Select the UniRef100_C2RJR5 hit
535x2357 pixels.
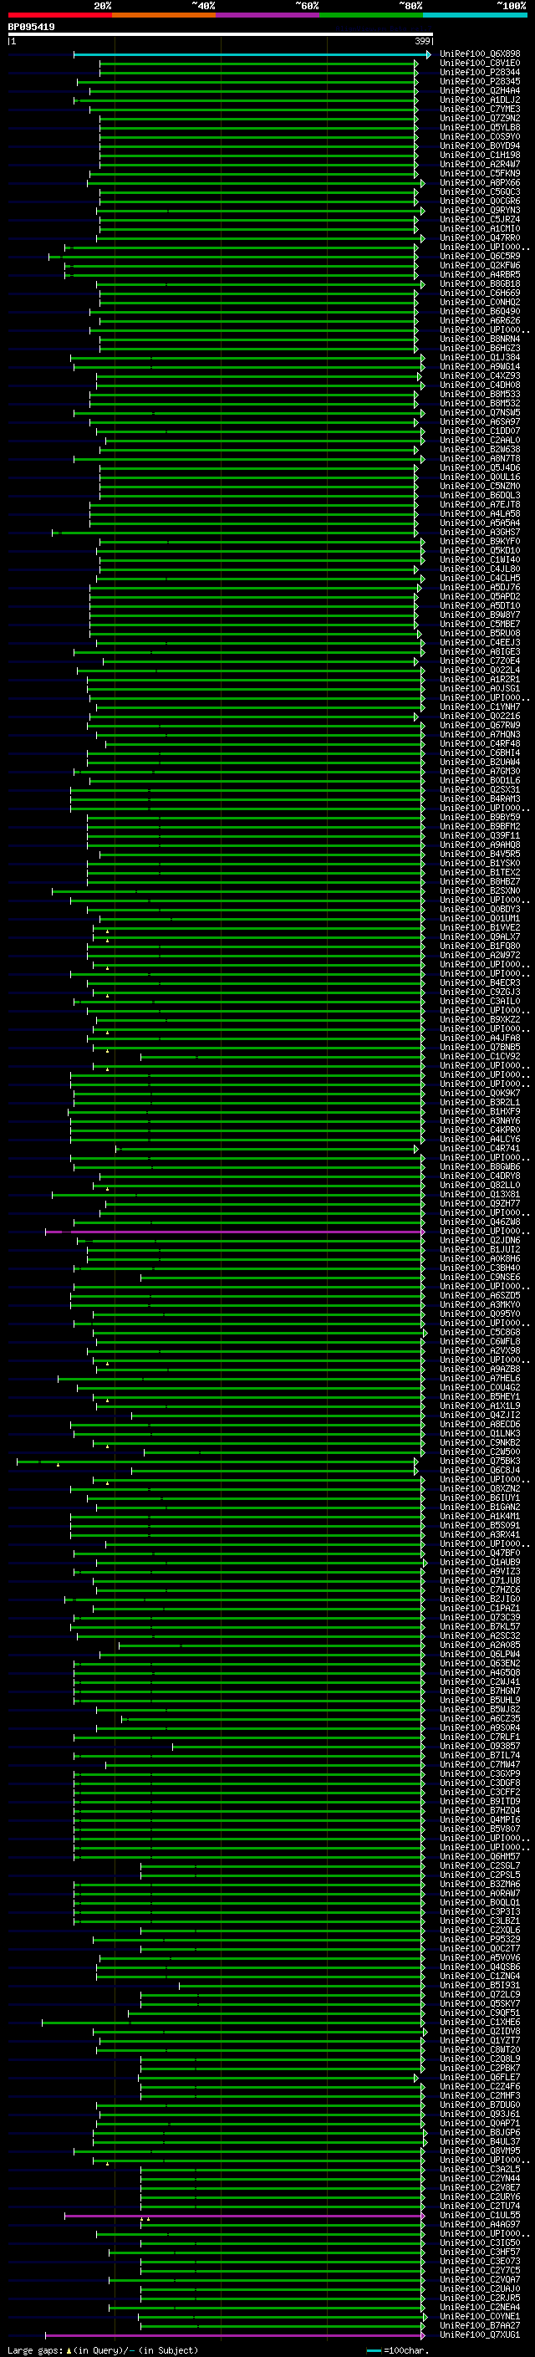(x=480, y=2298)
